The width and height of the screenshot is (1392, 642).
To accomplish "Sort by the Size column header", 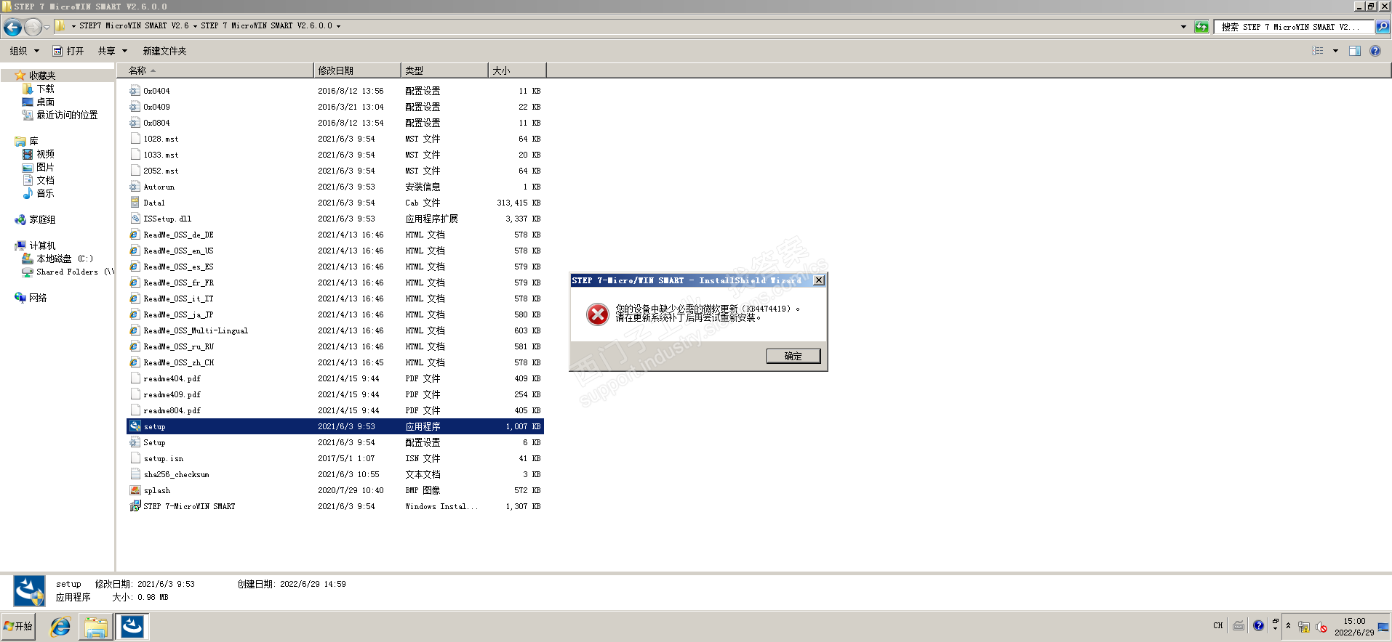I will click(x=517, y=70).
